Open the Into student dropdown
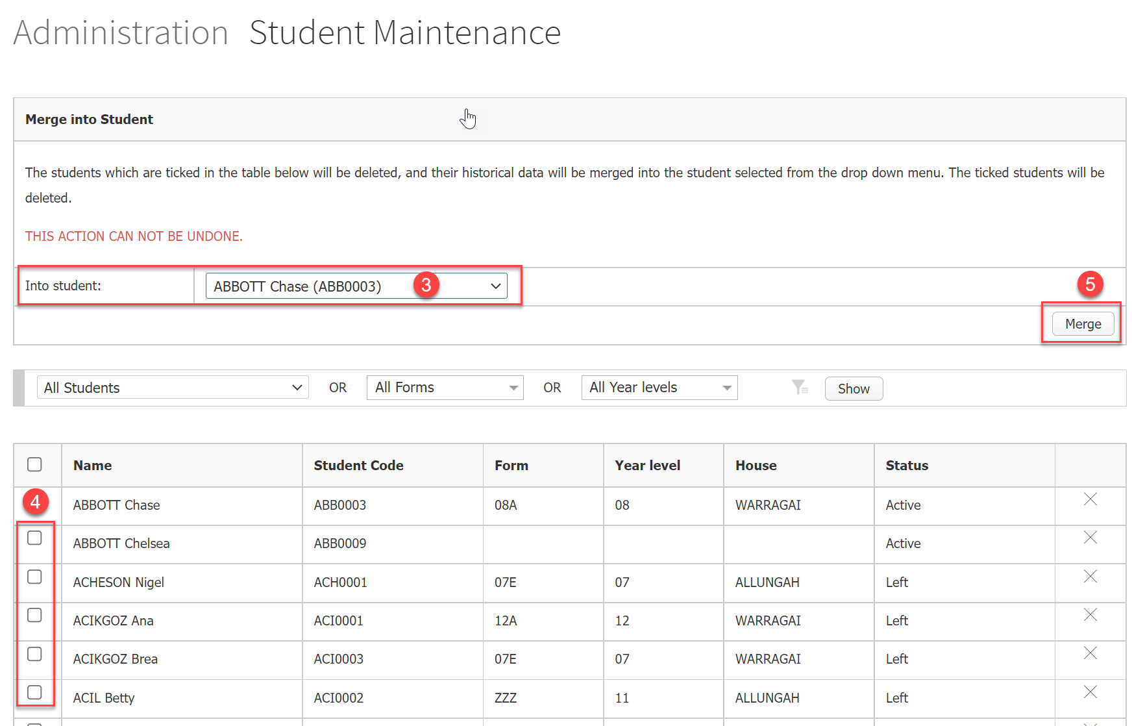 point(356,286)
